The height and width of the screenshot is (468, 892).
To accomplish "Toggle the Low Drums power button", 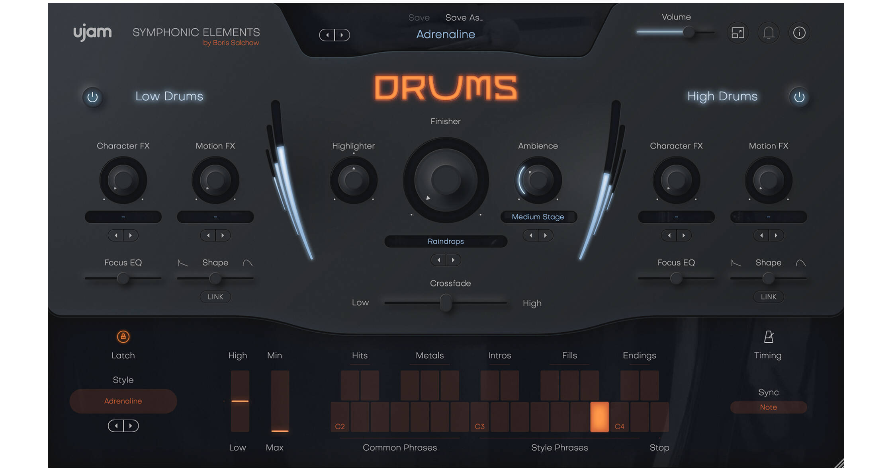I will click(93, 97).
